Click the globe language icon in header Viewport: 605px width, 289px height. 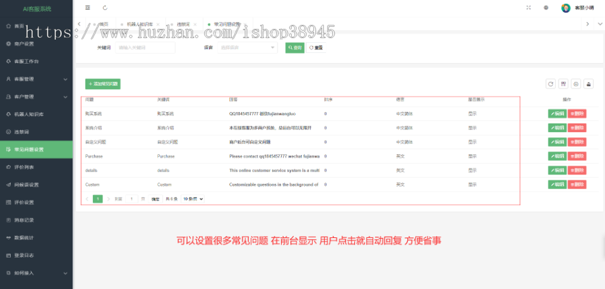546,8
